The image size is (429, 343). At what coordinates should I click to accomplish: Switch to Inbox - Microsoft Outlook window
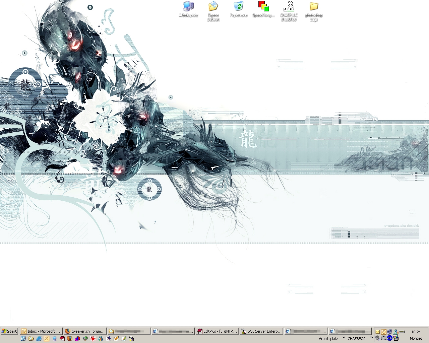[41, 331]
